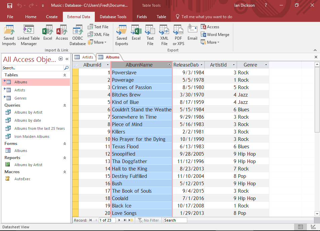The image size is (320, 231).
Task: Import an XML File
Action: click(x=98, y=34)
